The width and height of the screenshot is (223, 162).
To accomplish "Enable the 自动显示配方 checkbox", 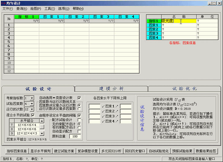I will pyautogui.click(x=79, y=131).
